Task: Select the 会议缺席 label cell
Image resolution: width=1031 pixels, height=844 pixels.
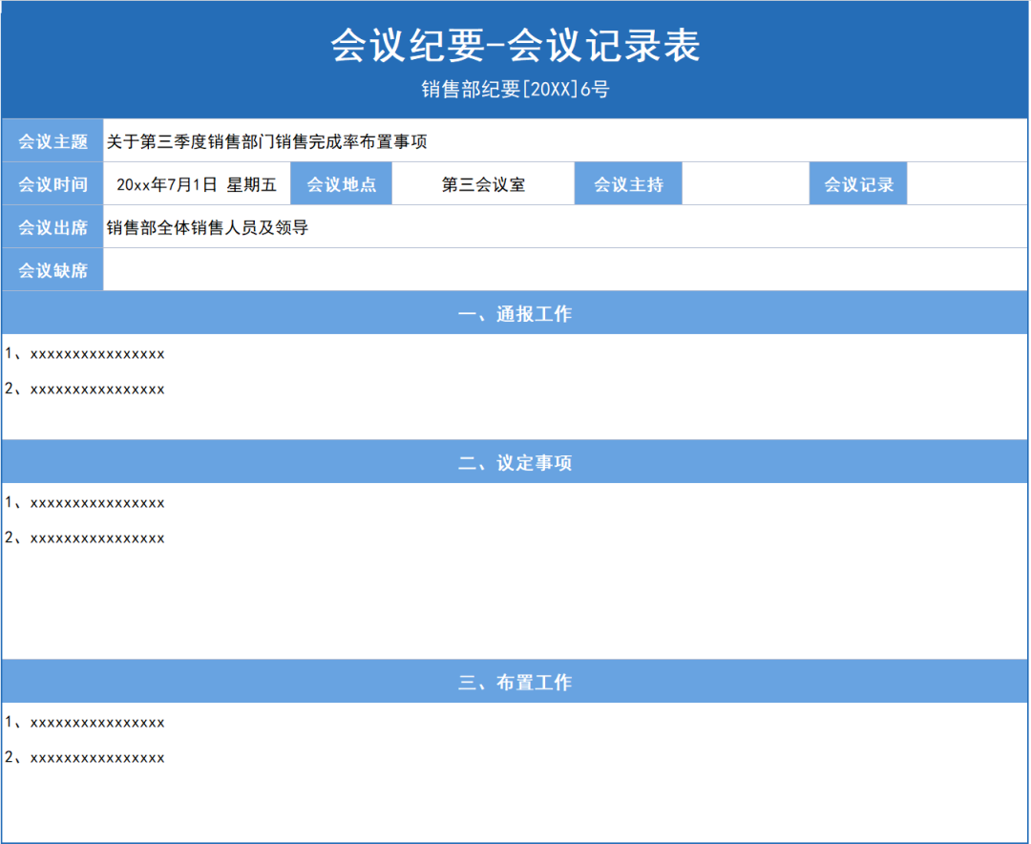Action: click(53, 269)
